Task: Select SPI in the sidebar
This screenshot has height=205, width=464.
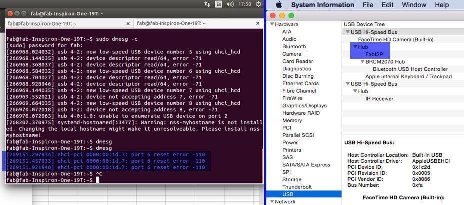Action: click(x=286, y=172)
